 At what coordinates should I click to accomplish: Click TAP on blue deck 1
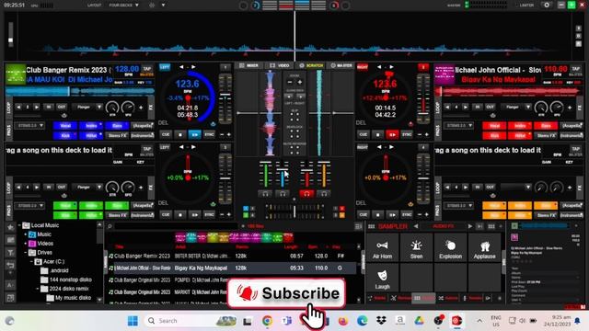147,69
